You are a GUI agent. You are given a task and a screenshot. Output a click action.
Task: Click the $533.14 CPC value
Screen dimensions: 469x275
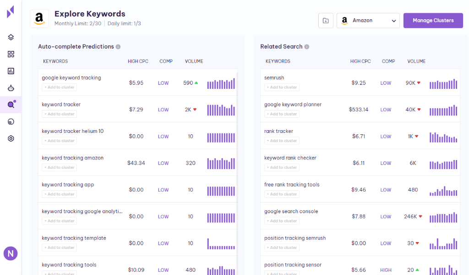tap(358, 110)
